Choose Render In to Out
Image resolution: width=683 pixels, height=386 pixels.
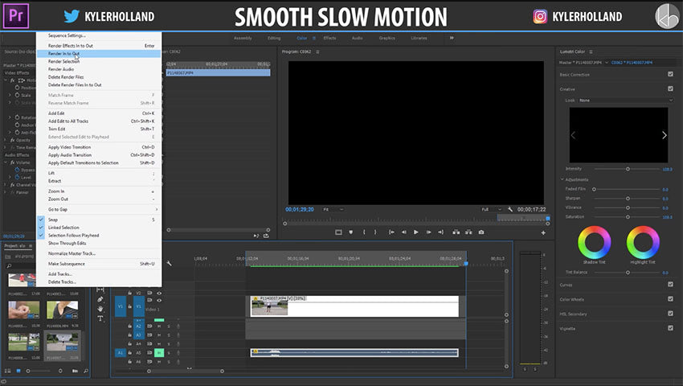tap(100, 54)
